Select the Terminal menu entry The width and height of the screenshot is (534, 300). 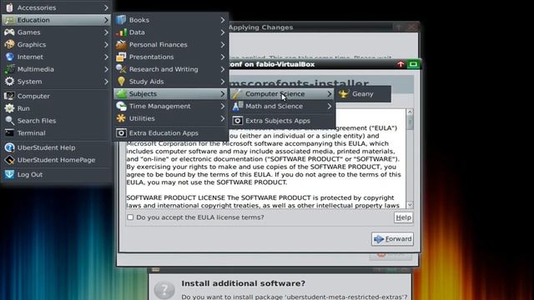pyautogui.click(x=56, y=133)
